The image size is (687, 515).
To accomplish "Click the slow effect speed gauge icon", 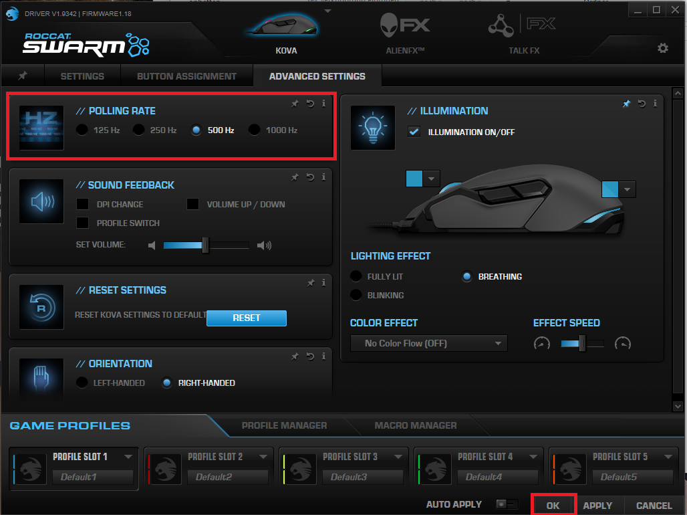I will pyautogui.click(x=542, y=343).
